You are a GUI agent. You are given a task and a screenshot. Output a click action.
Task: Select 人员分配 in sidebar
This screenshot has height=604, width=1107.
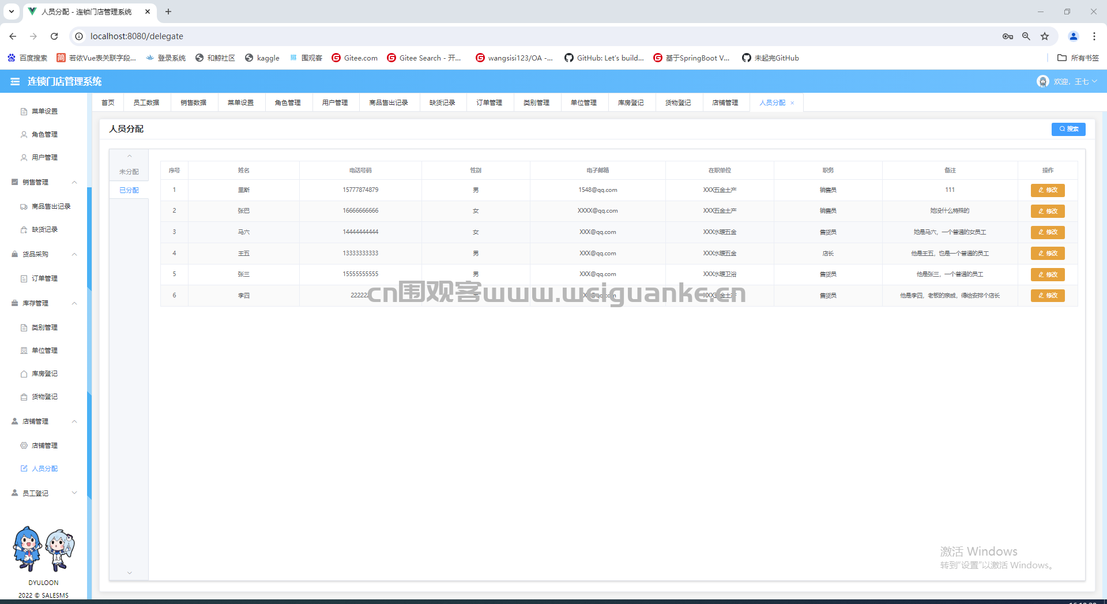click(x=44, y=469)
